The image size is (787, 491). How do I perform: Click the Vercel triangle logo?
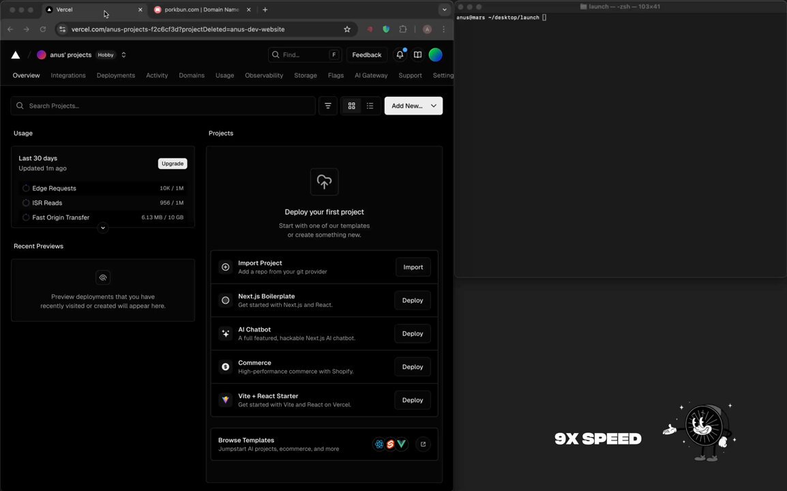(16, 55)
